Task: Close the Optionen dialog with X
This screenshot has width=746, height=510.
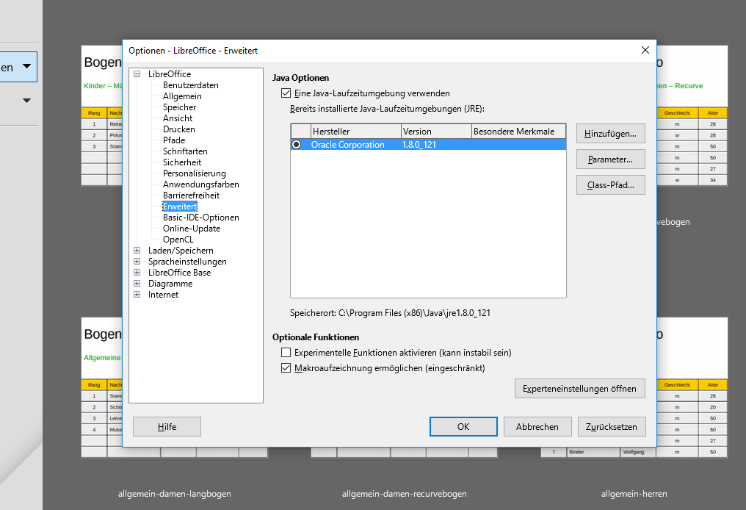Action: pyautogui.click(x=645, y=50)
